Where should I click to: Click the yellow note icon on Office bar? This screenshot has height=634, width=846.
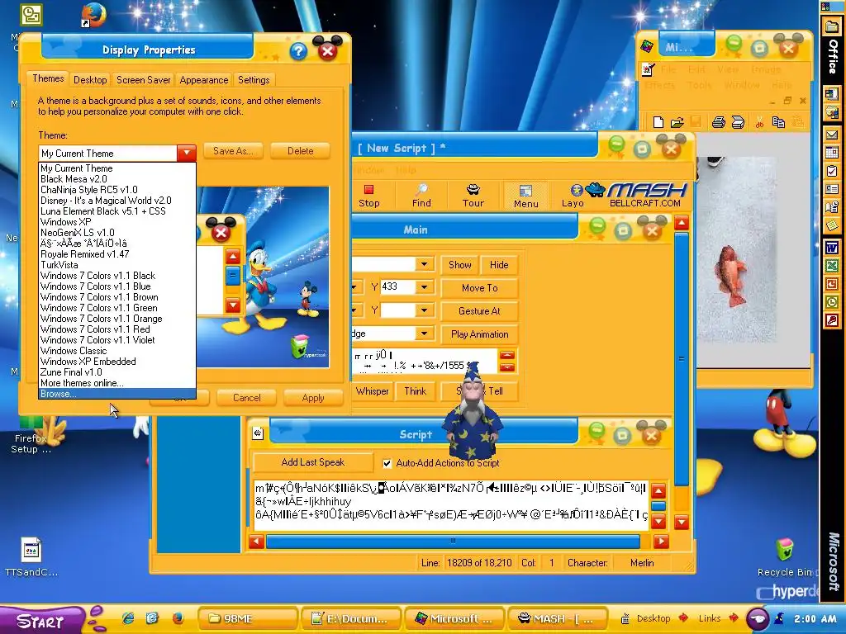pos(832,225)
